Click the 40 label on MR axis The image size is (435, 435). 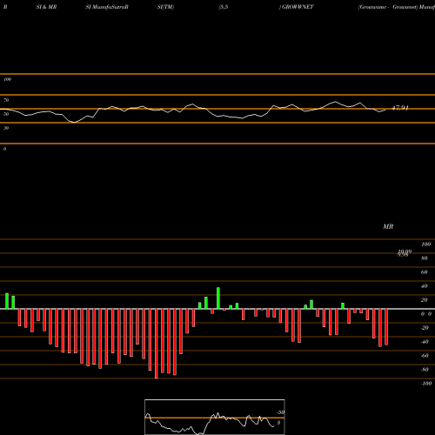(x=425, y=286)
